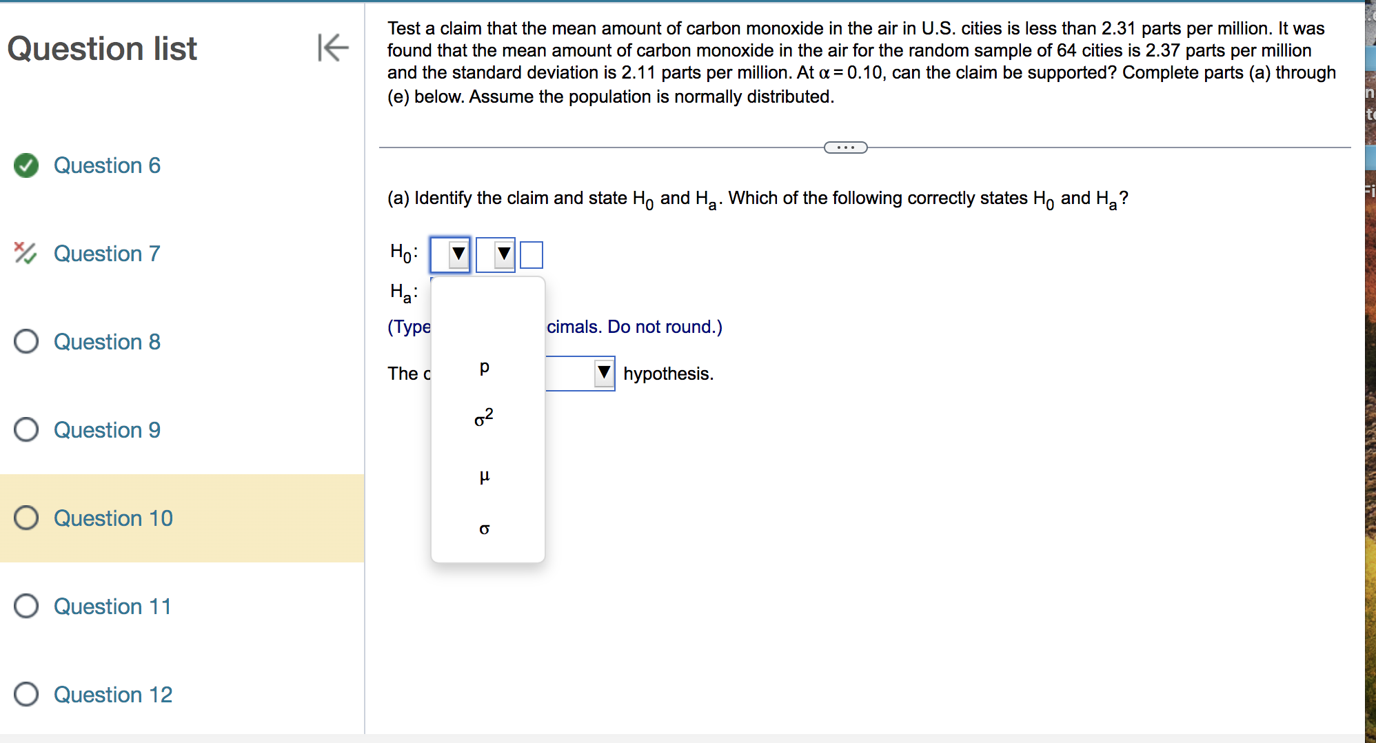
Task: Select σ from the open symbol dropdown
Action: point(485,529)
